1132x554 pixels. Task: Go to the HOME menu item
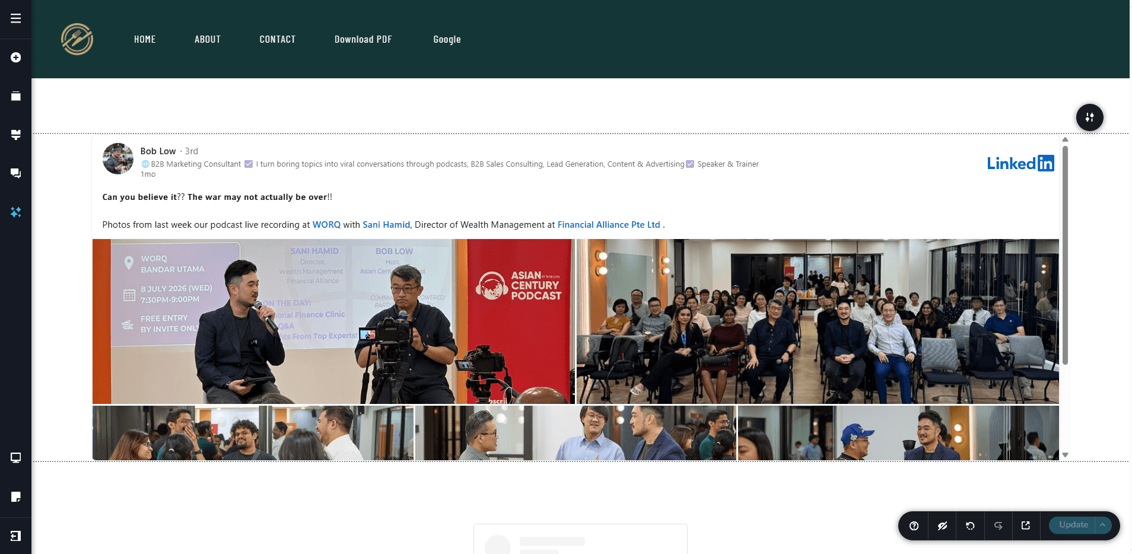click(x=145, y=39)
